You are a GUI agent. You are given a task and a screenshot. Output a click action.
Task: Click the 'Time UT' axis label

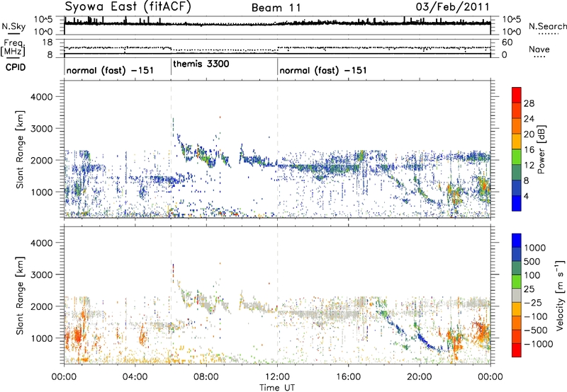pyautogui.click(x=277, y=387)
